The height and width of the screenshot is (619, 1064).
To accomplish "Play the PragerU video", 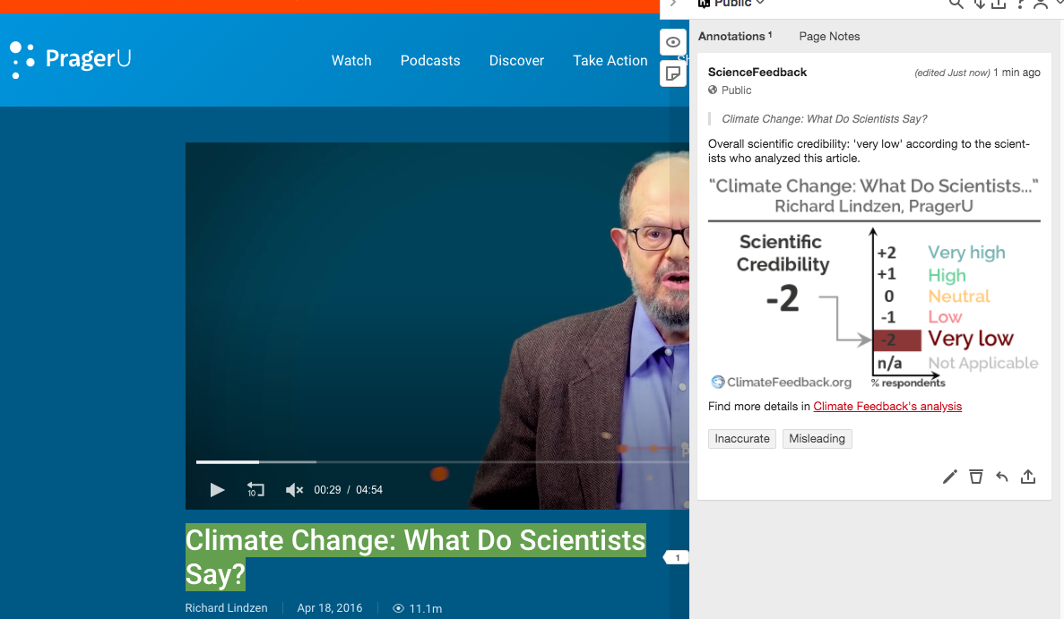I will tap(216, 489).
